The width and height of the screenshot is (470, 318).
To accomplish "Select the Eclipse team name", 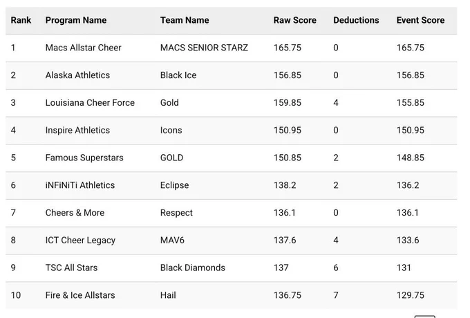I will tap(174, 185).
